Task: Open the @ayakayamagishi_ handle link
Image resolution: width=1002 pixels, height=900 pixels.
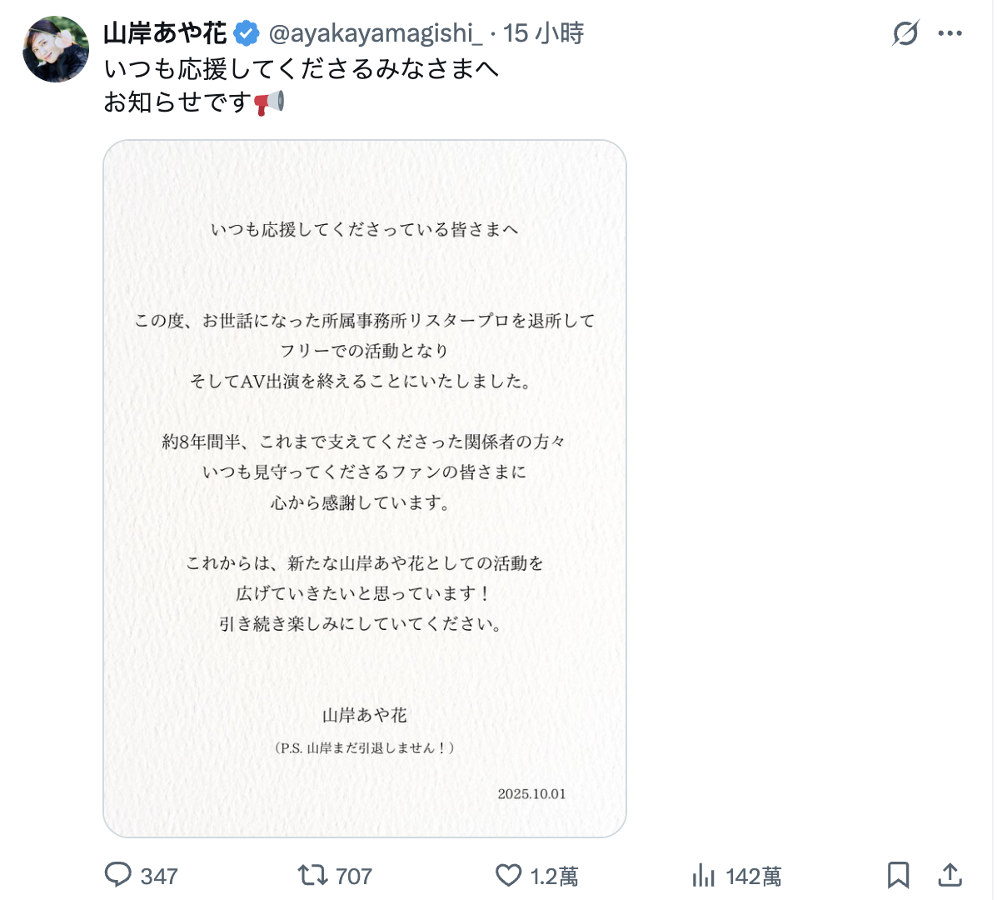Action: click(x=375, y=33)
